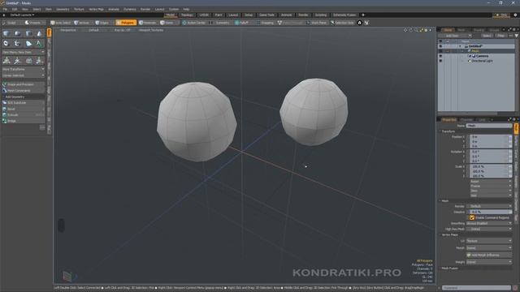
Task: Open the Edit menu
Action: pos(15,9)
